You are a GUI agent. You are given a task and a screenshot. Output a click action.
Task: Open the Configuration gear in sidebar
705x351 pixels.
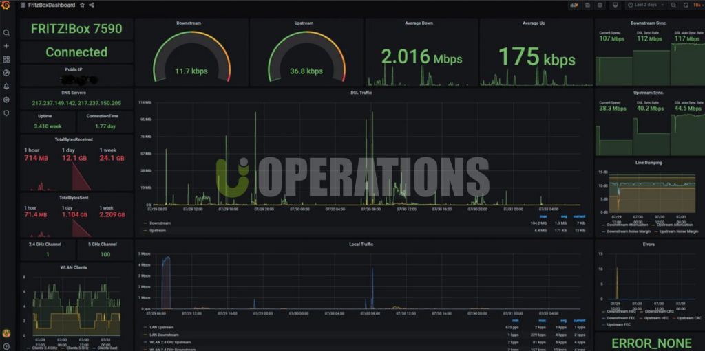click(x=6, y=100)
